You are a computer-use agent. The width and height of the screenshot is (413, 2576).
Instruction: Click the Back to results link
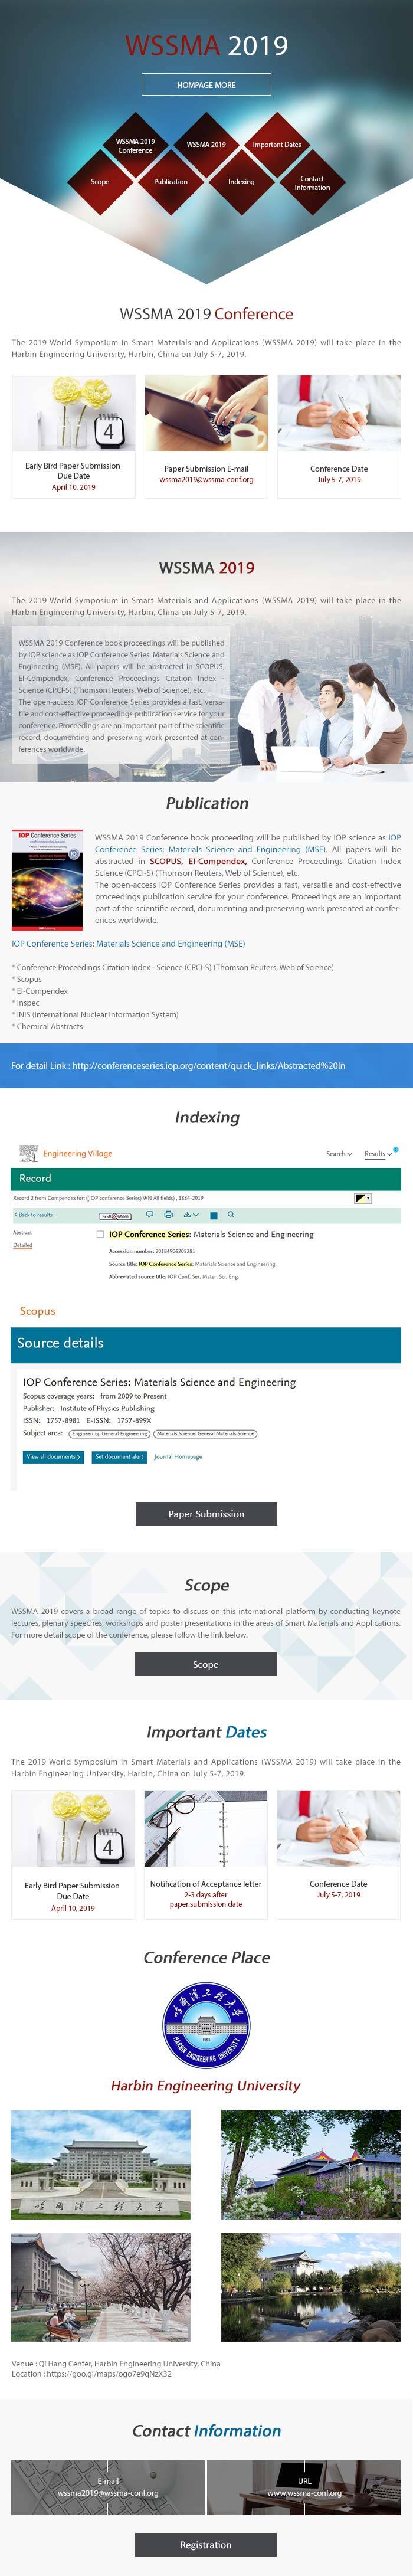coord(34,1214)
